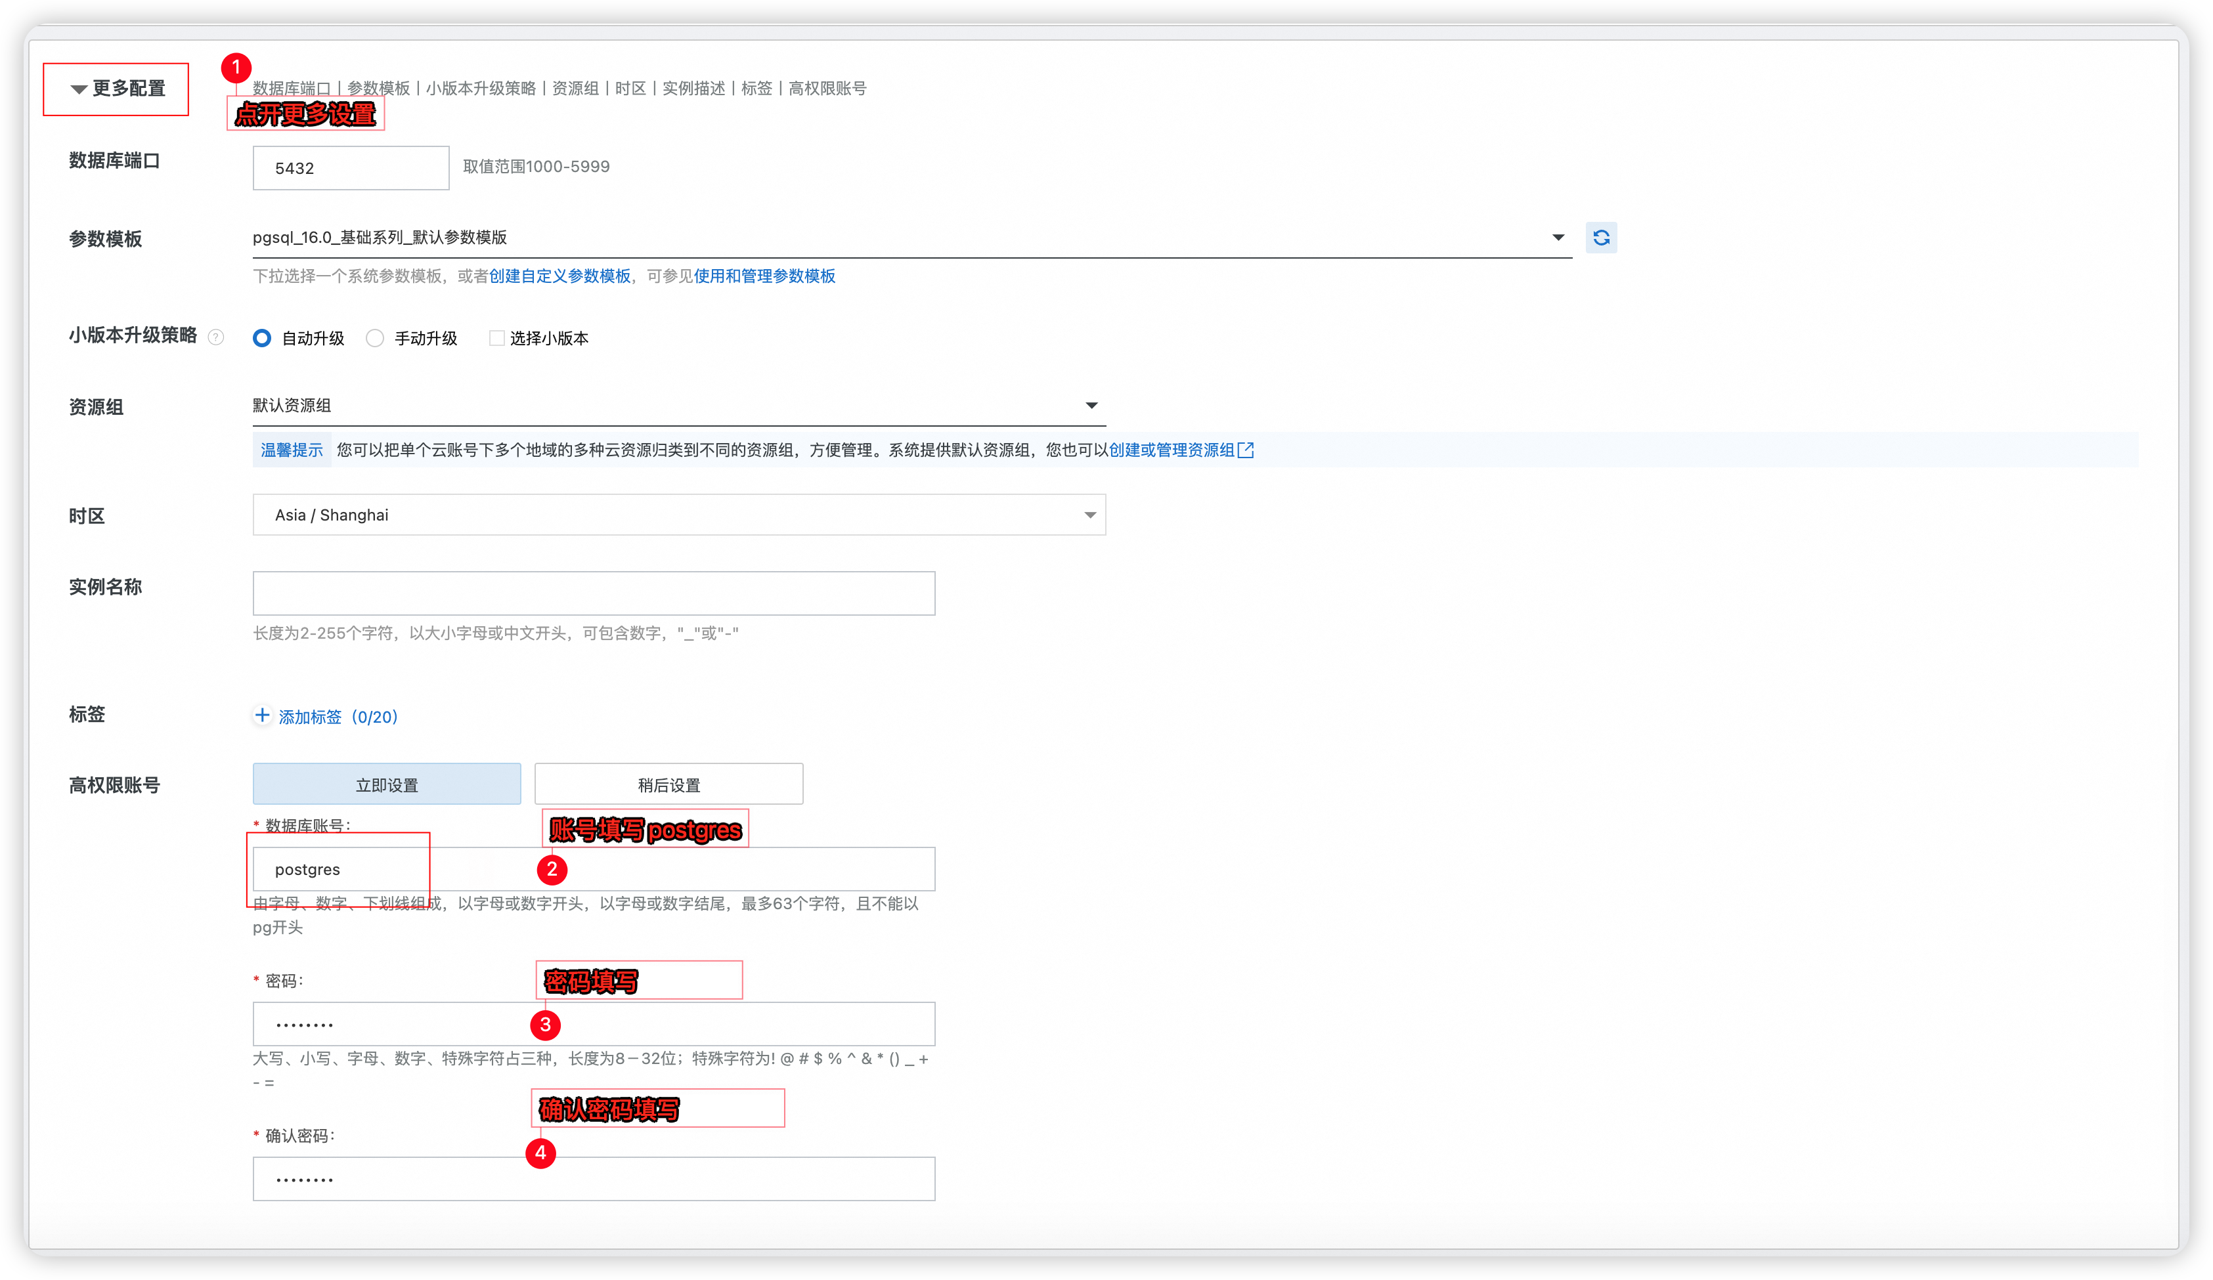Open 创建自定义参数模板 link
Screen dimensions: 2213x1280
coord(559,276)
